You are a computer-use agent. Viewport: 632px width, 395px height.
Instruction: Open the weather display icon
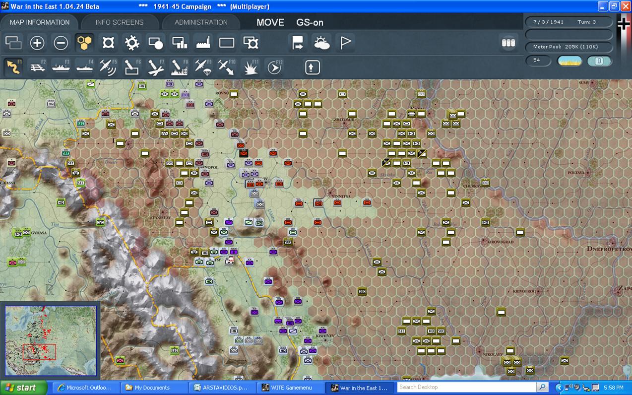click(x=321, y=43)
